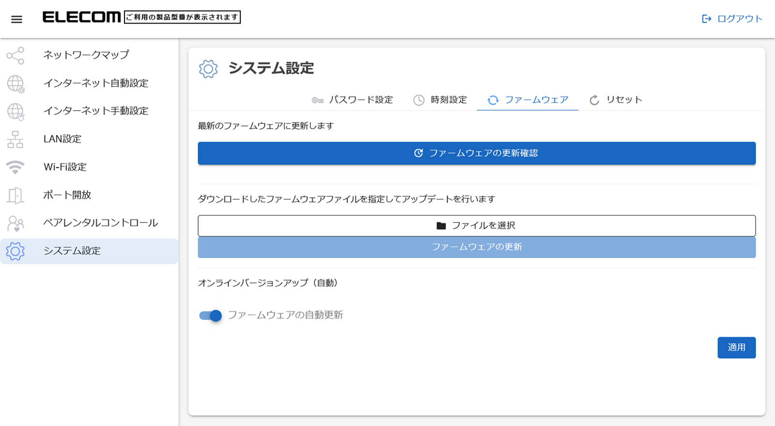Click the システム設定 gear icon in sidebar
The width and height of the screenshot is (775, 426).
coord(15,251)
